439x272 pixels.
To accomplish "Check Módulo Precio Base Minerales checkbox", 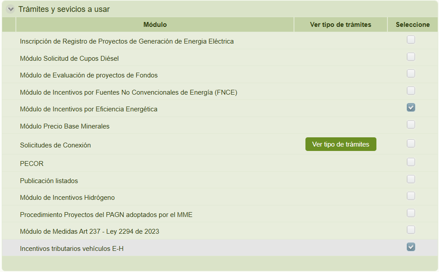I will [x=411, y=125].
